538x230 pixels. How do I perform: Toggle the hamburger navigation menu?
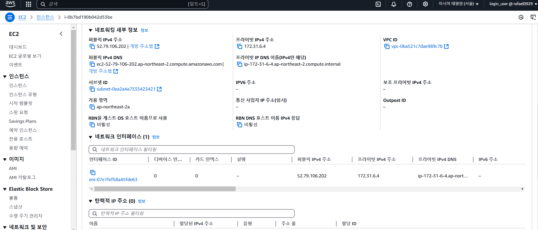click(x=10, y=17)
